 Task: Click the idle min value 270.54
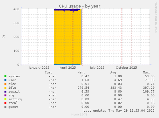(83, 88)
